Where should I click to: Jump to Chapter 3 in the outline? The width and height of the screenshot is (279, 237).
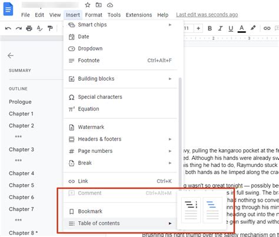click(x=21, y=149)
